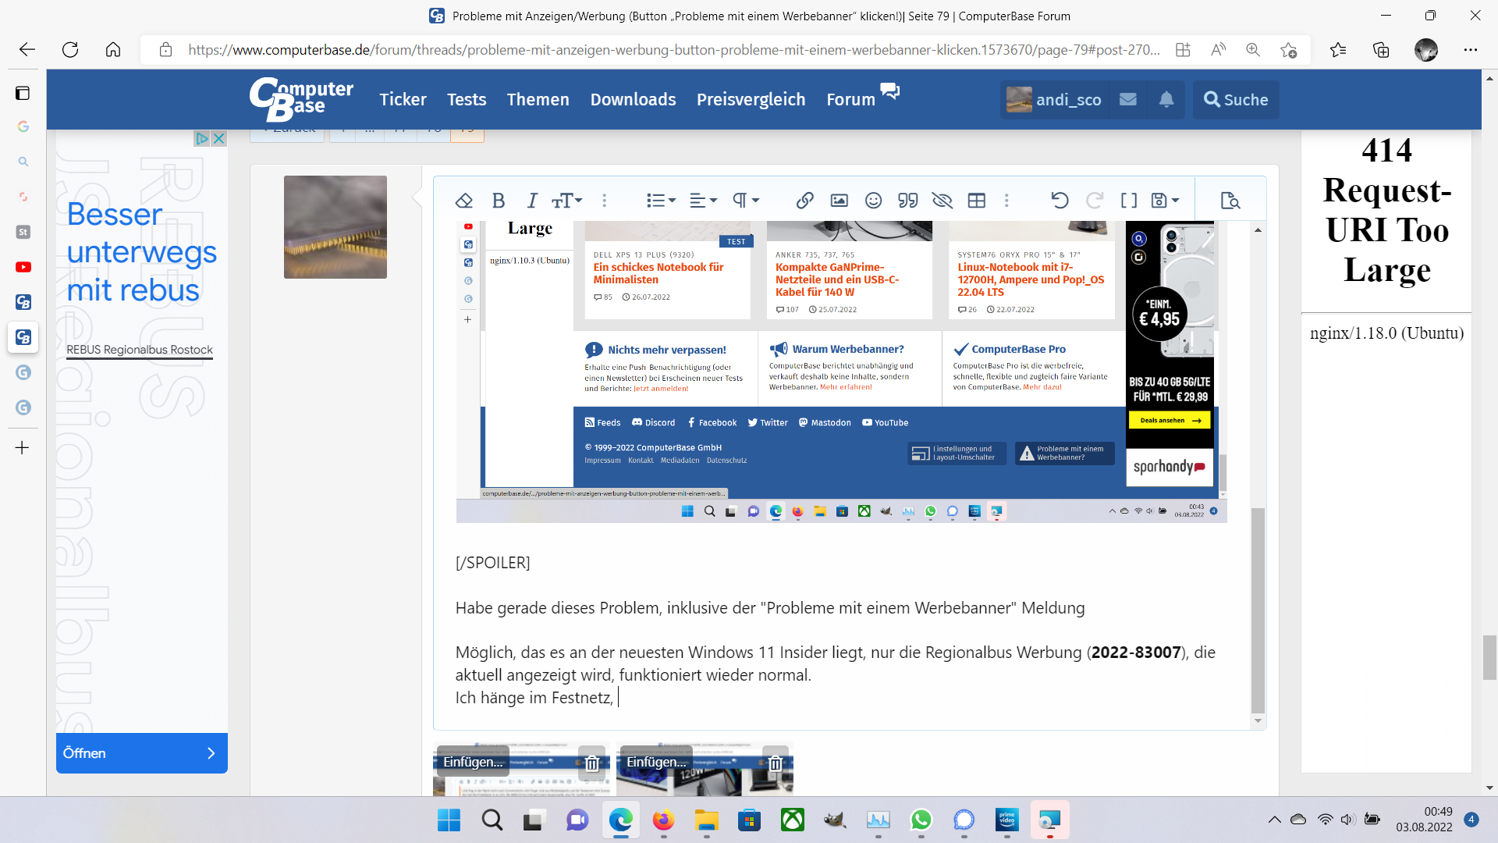The image size is (1498, 843).
Task: Click the browser address bar URL
Action: click(x=674, y=49)
